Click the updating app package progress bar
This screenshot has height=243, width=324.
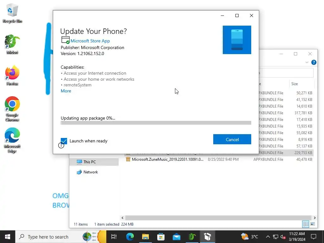click(156, 123)
